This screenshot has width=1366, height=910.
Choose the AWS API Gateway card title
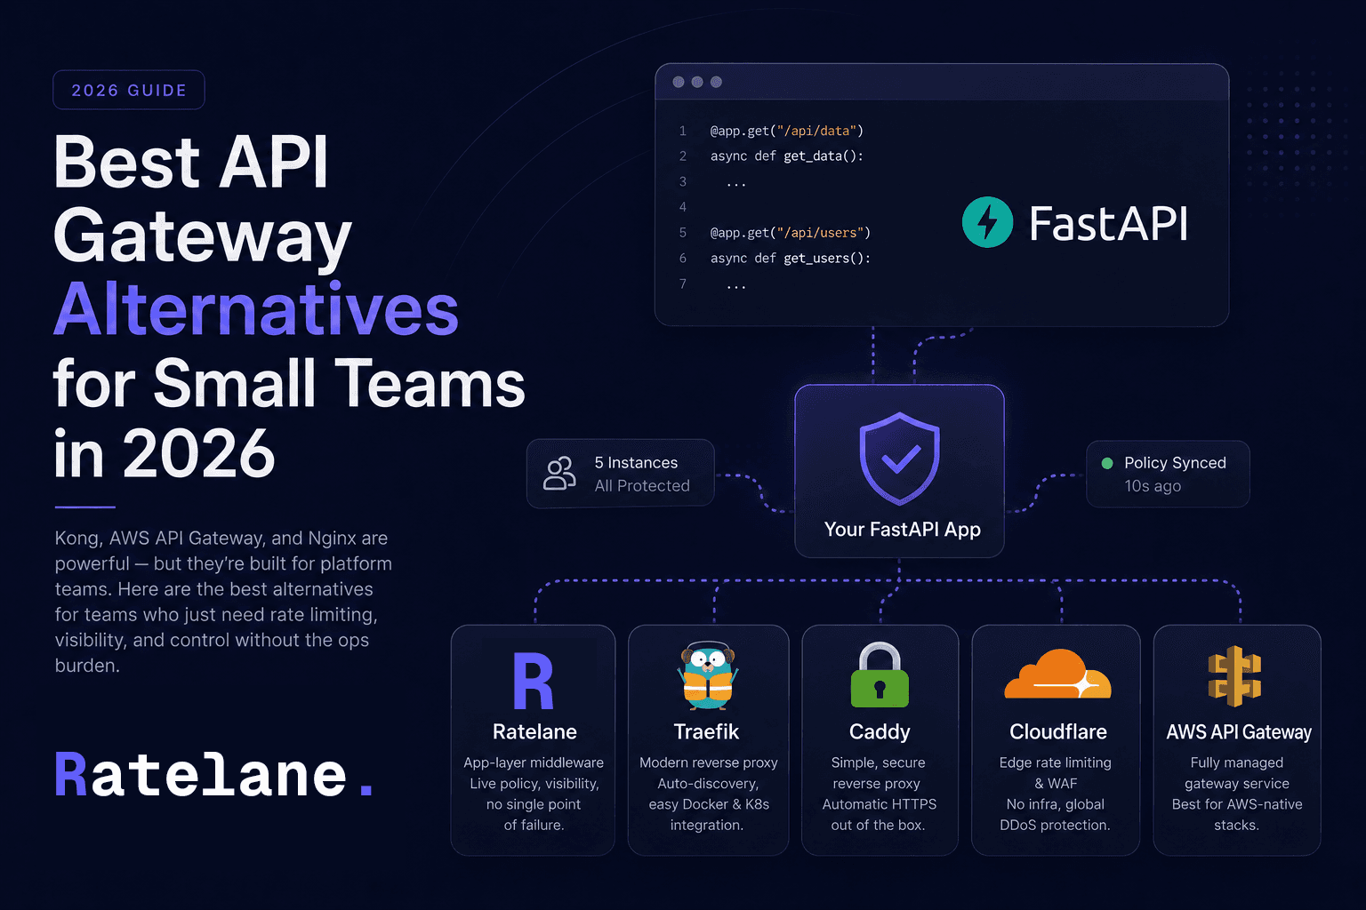click(x=1239, y=732)
